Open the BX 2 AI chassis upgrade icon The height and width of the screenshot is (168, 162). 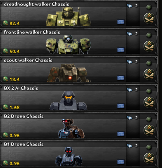(149, 102)
